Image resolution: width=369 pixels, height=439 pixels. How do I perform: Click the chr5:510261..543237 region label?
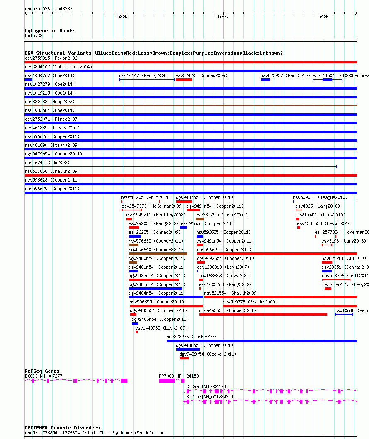point(49,9)
